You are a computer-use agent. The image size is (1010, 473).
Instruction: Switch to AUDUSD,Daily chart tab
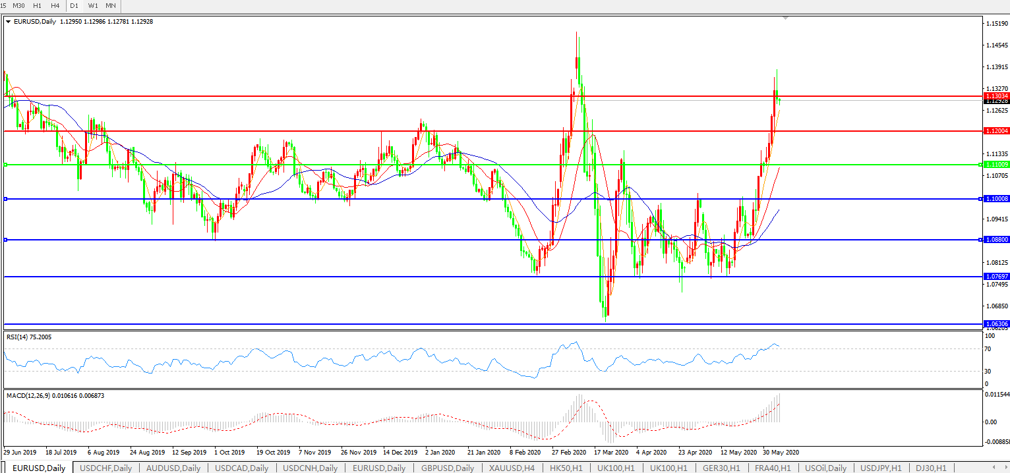tap(173, 468)
